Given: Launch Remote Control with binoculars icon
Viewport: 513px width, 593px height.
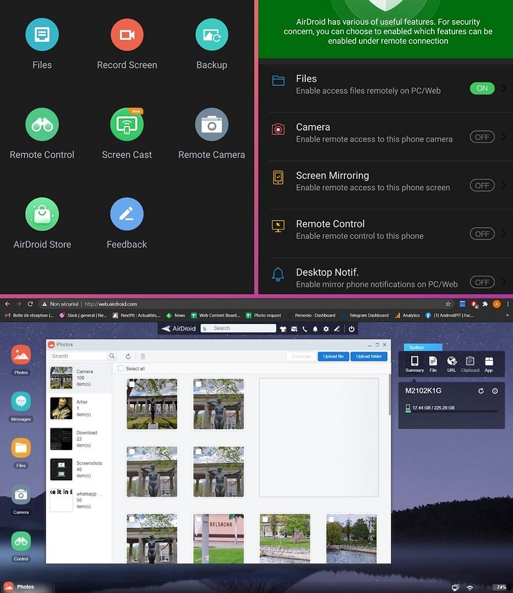Looking at the screenshot, I should click(x=41, y=125).
